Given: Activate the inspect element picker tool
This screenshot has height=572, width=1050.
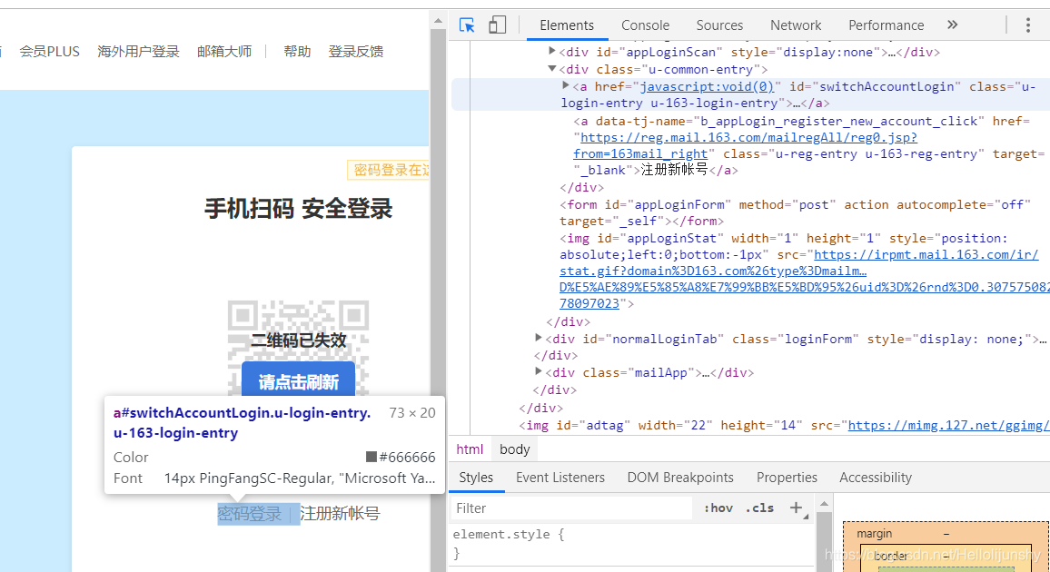Looking at the screenshot, I should [467, 25].
